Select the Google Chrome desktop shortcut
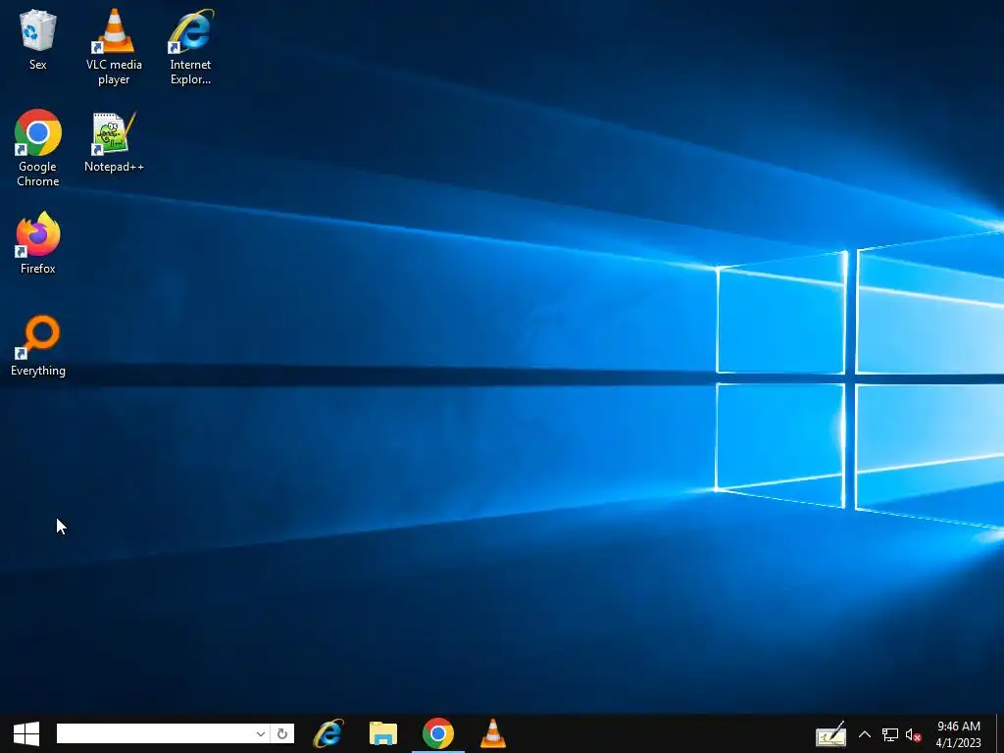The width and height of the screenshot is (1004, 753). [38, 148]
